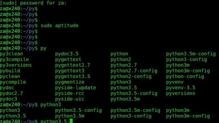Select the py3compile entry
This screenshot has width=219, height=123.
(14, 59)
